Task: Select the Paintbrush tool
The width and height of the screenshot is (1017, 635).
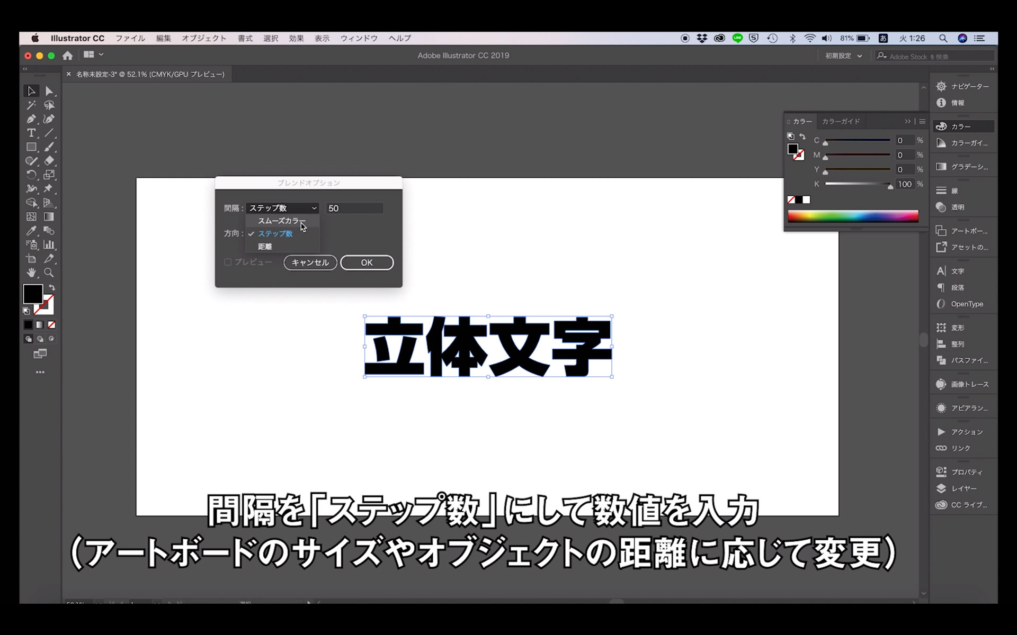Action: [x=49, y=147]
